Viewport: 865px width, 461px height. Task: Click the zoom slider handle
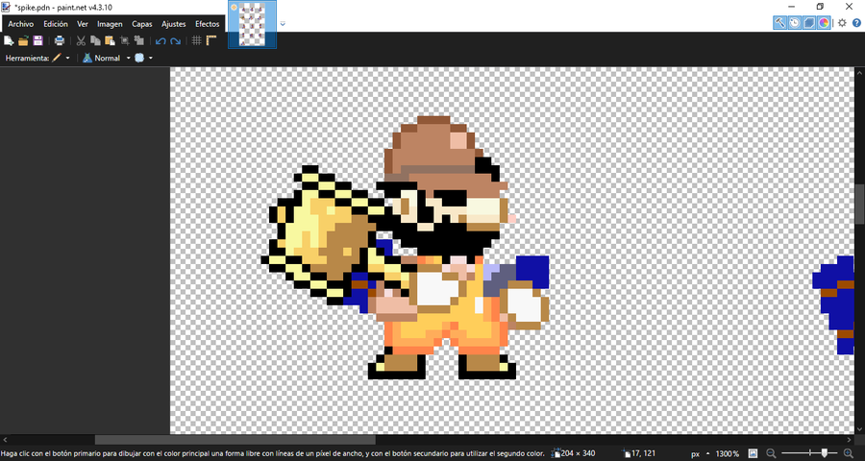[825, 453]
